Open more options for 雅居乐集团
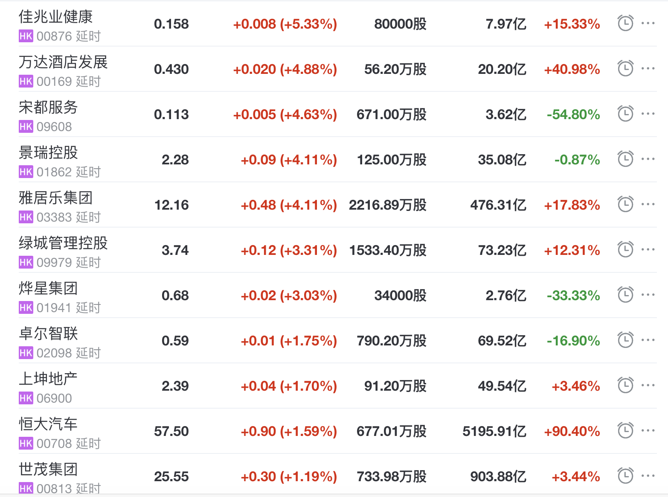668x497 pixels. tap(648, 204)
